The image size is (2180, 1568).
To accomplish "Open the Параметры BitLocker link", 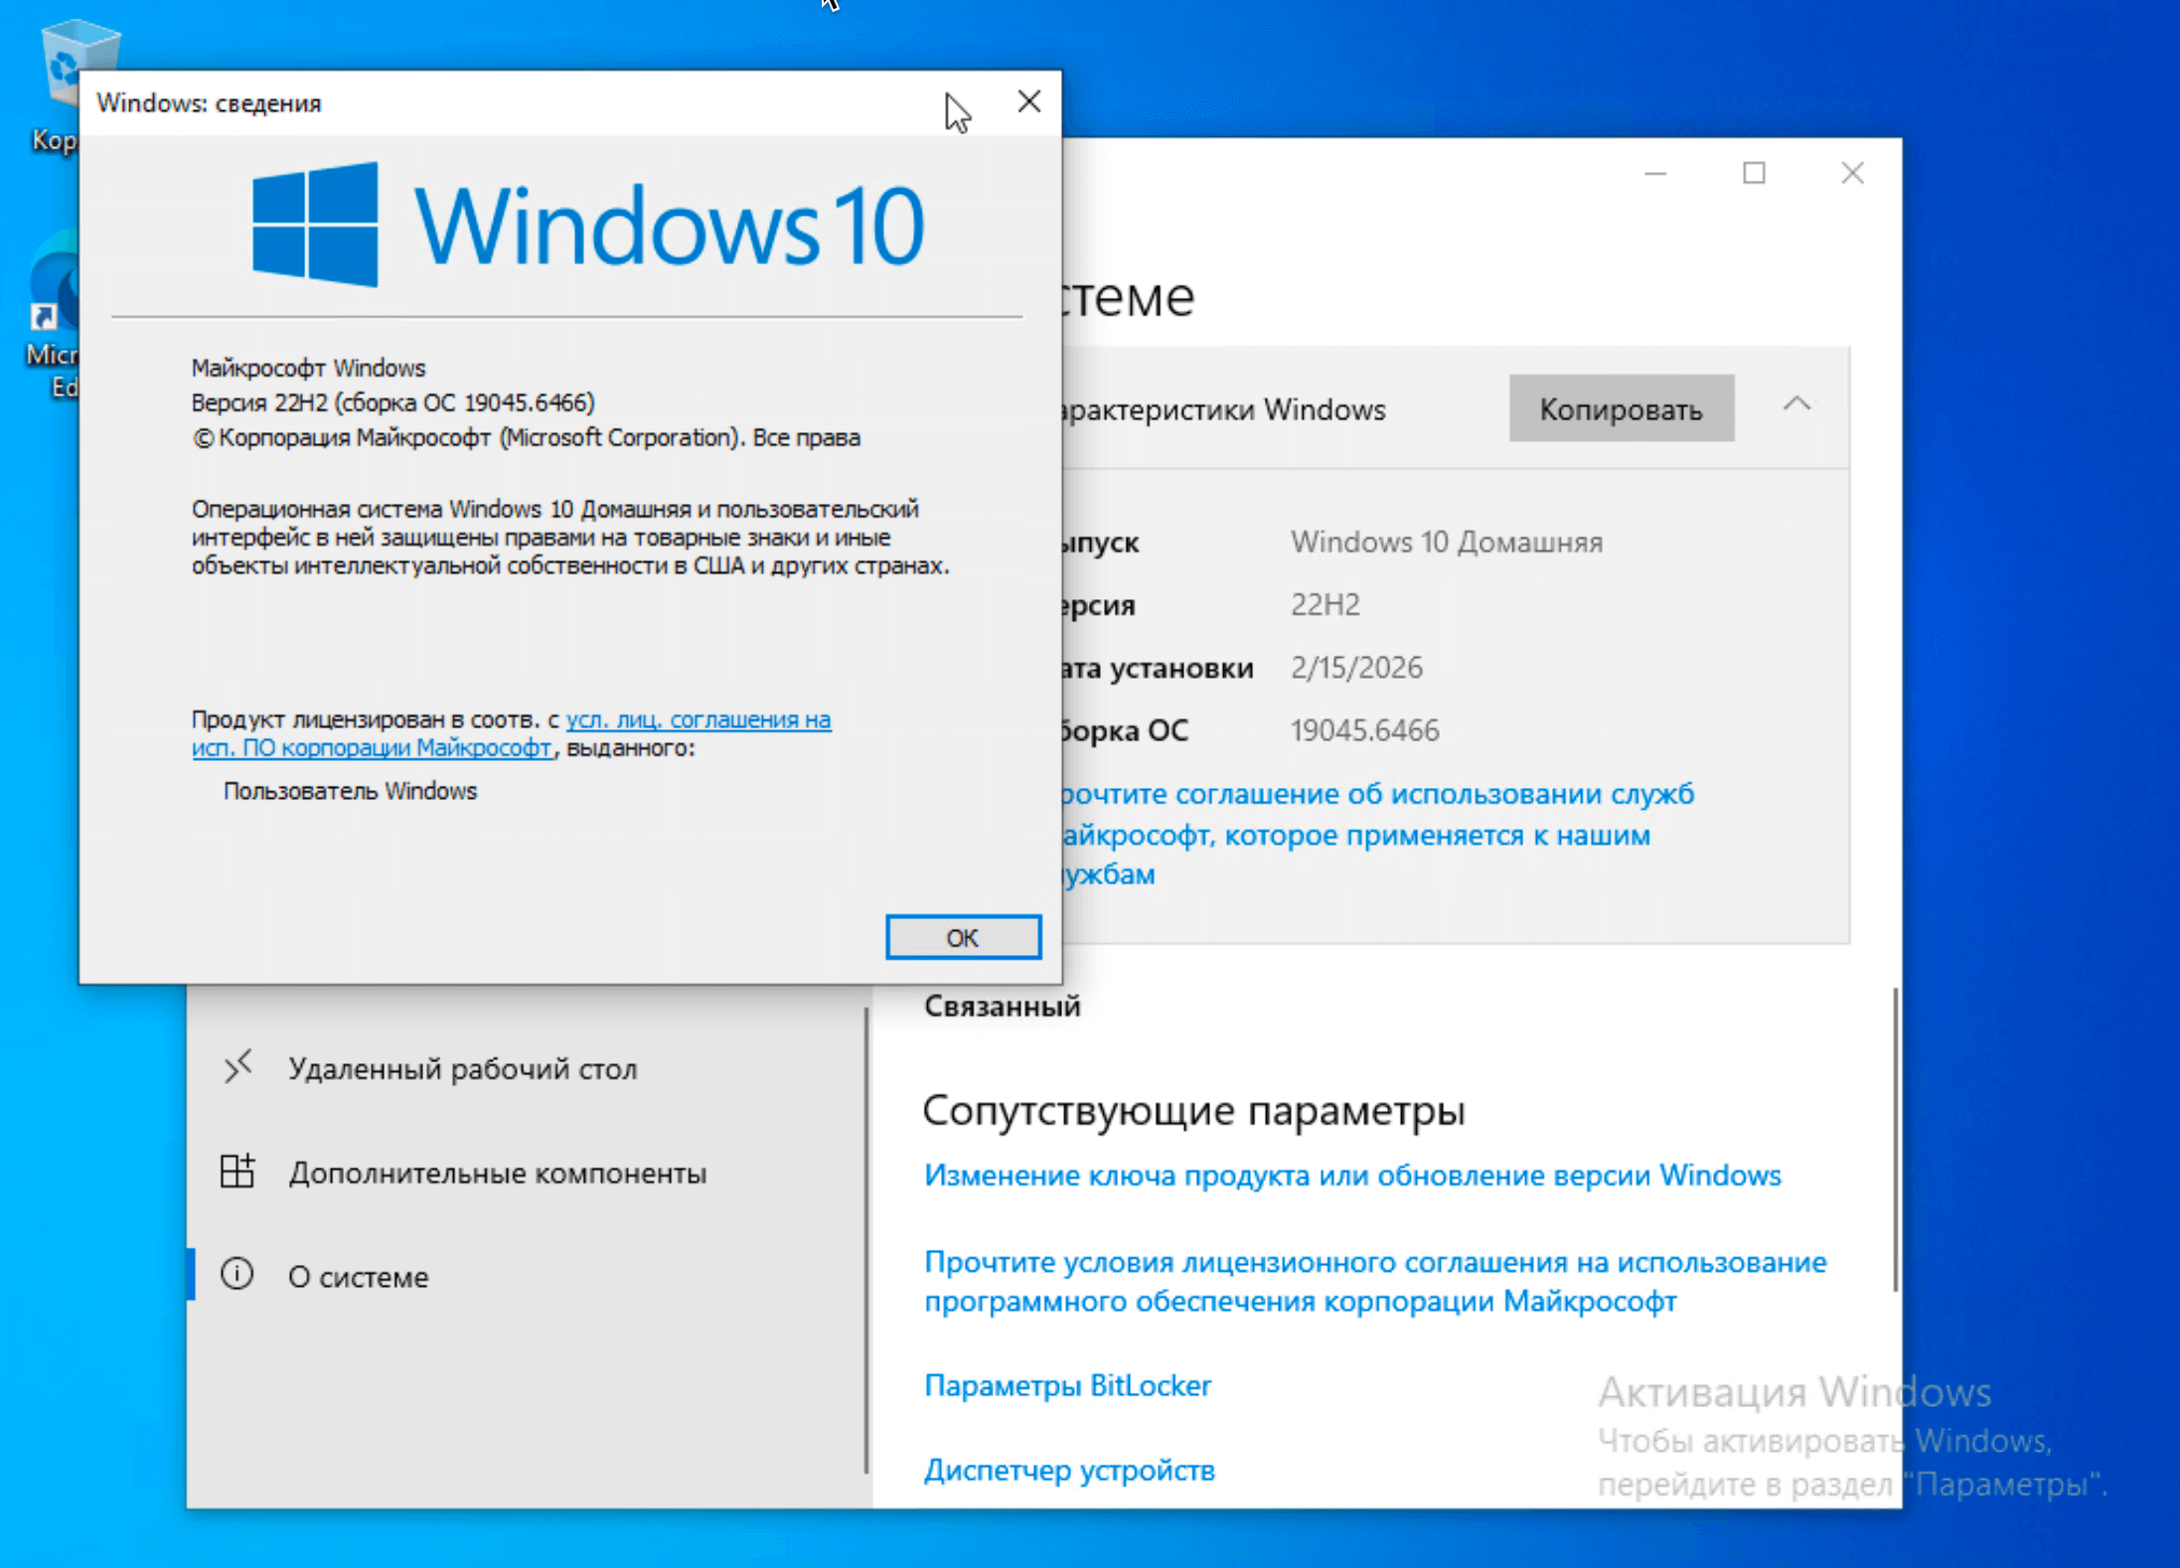I will (1067, 1385).
